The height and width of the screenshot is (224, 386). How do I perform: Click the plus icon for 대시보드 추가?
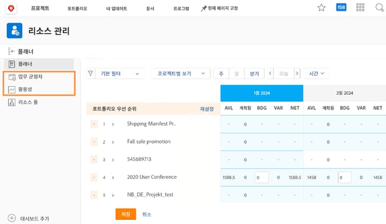tap(12, 218)
